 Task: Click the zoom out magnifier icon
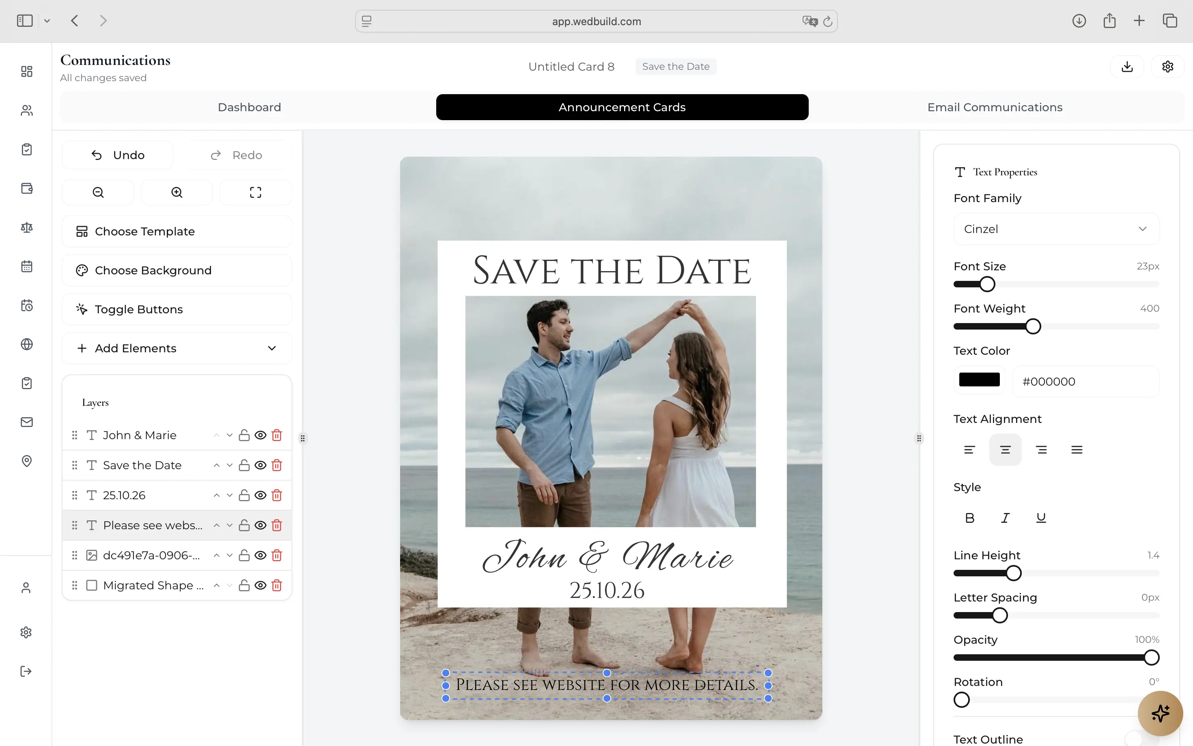pyautogui.click(x=98, y=192)
